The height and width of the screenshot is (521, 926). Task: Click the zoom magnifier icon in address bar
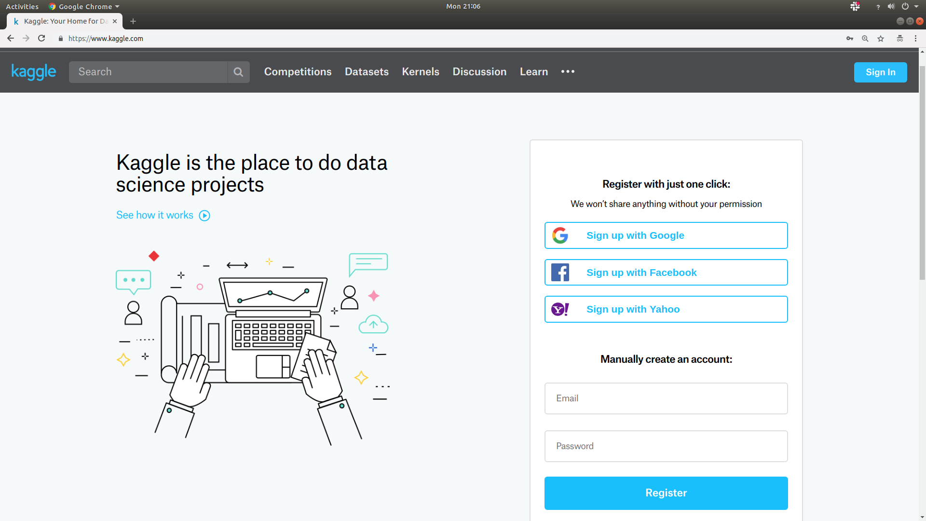(x=865, y=39)
